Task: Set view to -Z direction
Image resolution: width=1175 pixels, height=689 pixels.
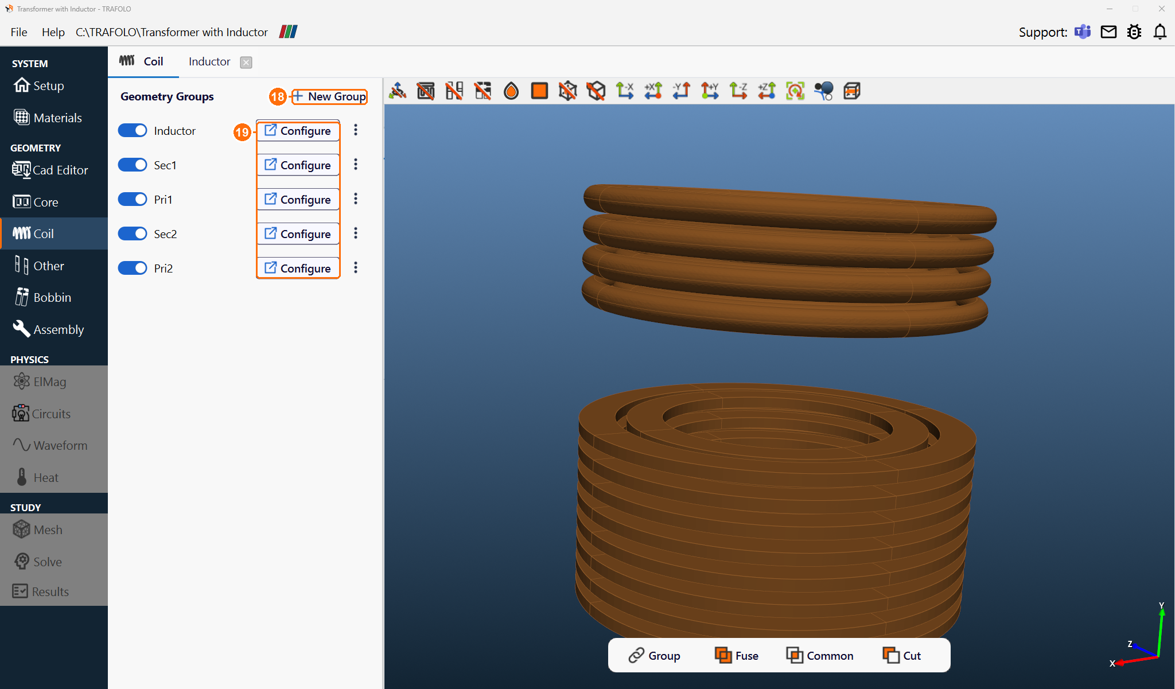Action: point(738,91)
